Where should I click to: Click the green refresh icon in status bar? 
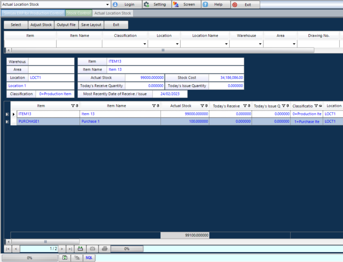pos(65,258)
